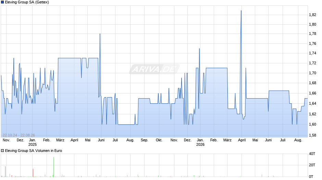The image size is (322, 180).
Task: Click the 40T volume axis label
Action: pos(312,154)
